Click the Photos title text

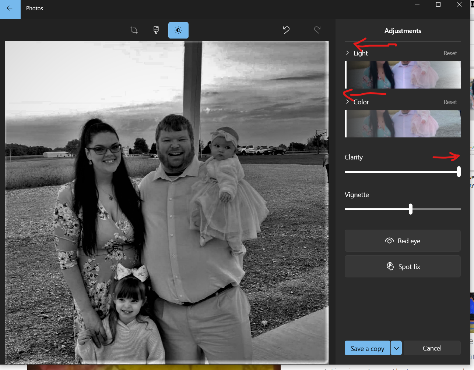[35, 8]
